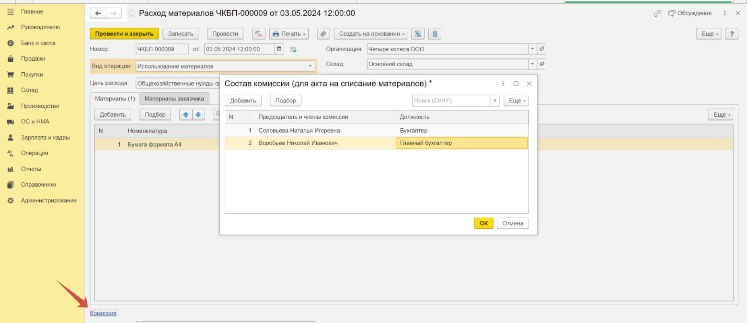This screenshot has height=323, width=747.
Task: Open Обсуждение discussion panel
Action: (x=690, y=13)
